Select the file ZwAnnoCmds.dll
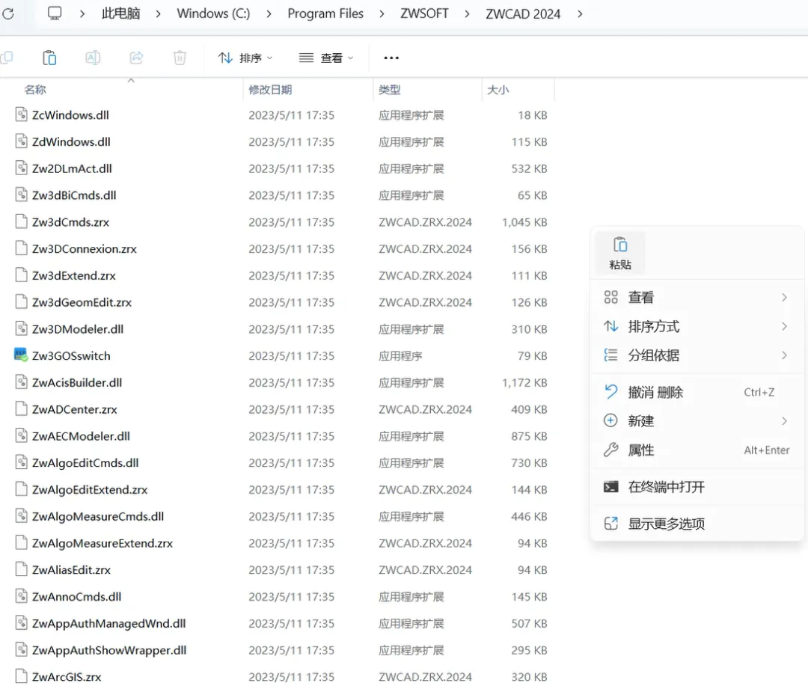 pos(76,597)
